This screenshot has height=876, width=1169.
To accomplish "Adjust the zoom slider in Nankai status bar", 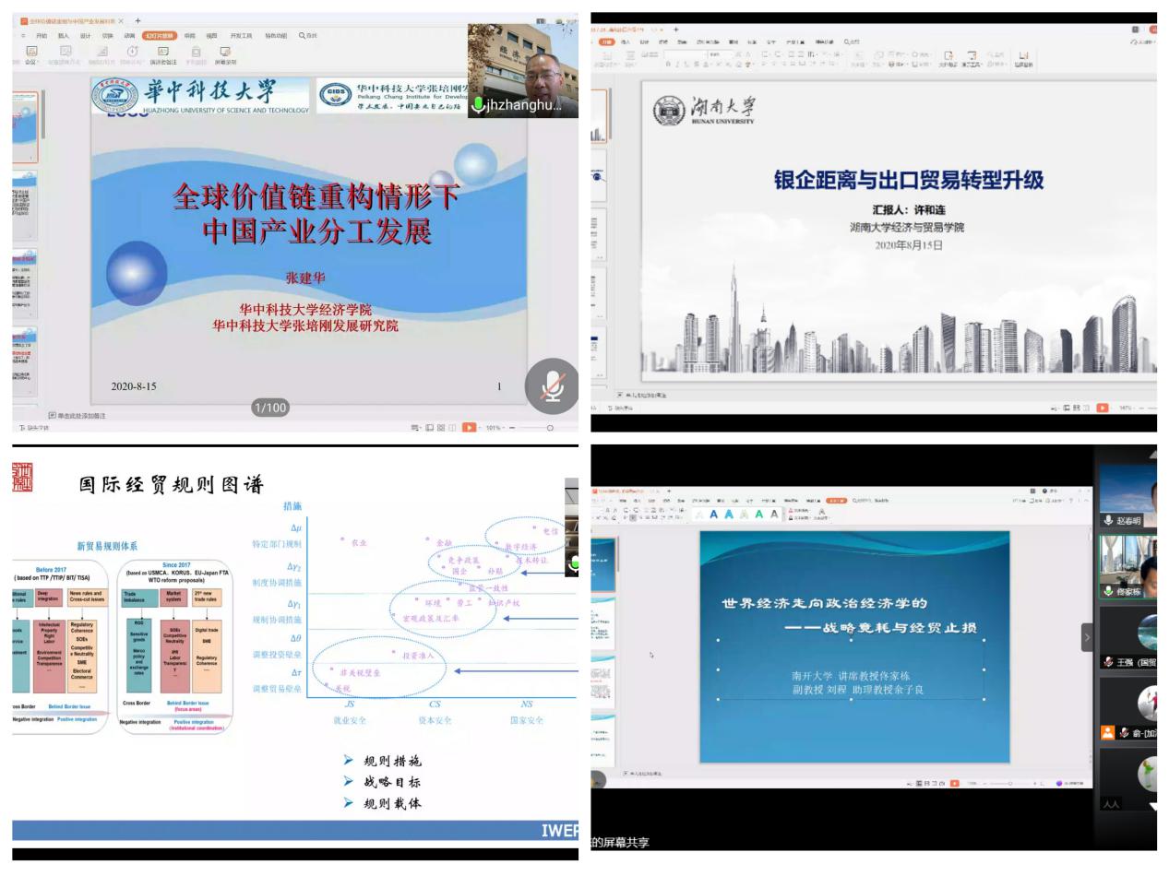I will click(1010, 783).
